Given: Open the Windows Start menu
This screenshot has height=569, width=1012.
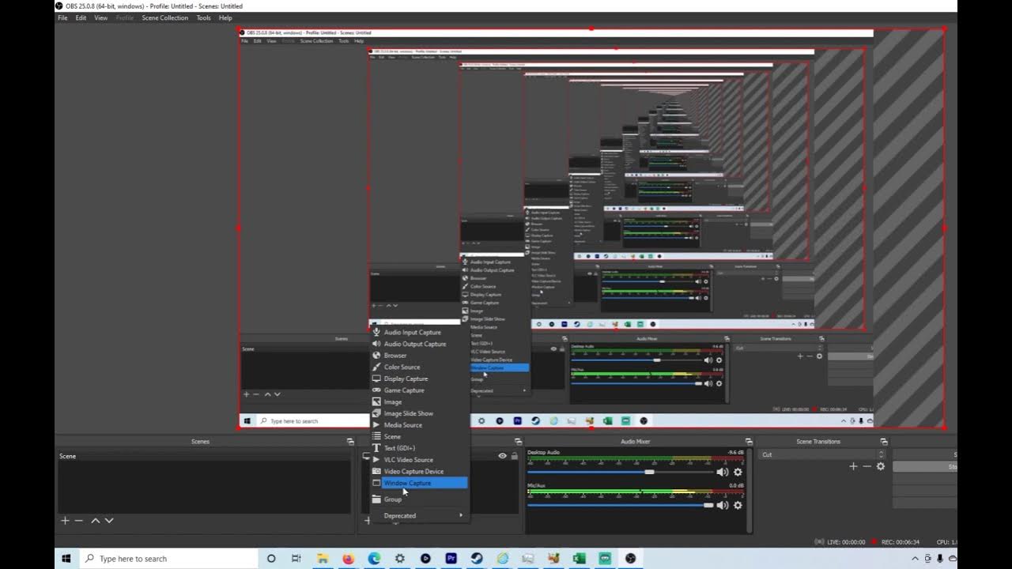Looking at the screenshot, I should click(67, 558).
